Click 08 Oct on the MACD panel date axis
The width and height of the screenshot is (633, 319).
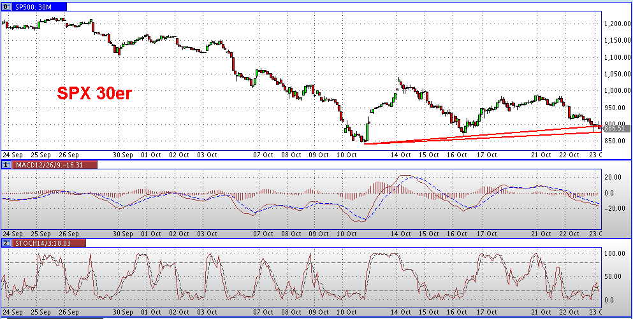[x=291, y=234]
